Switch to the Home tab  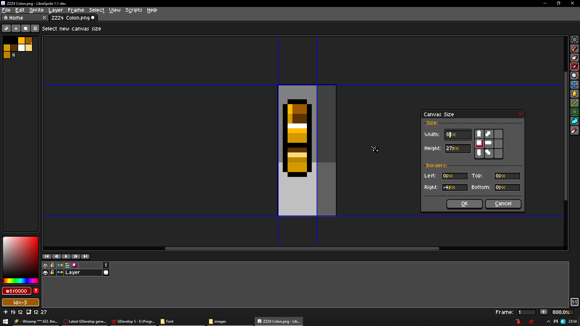click(16, 18)
